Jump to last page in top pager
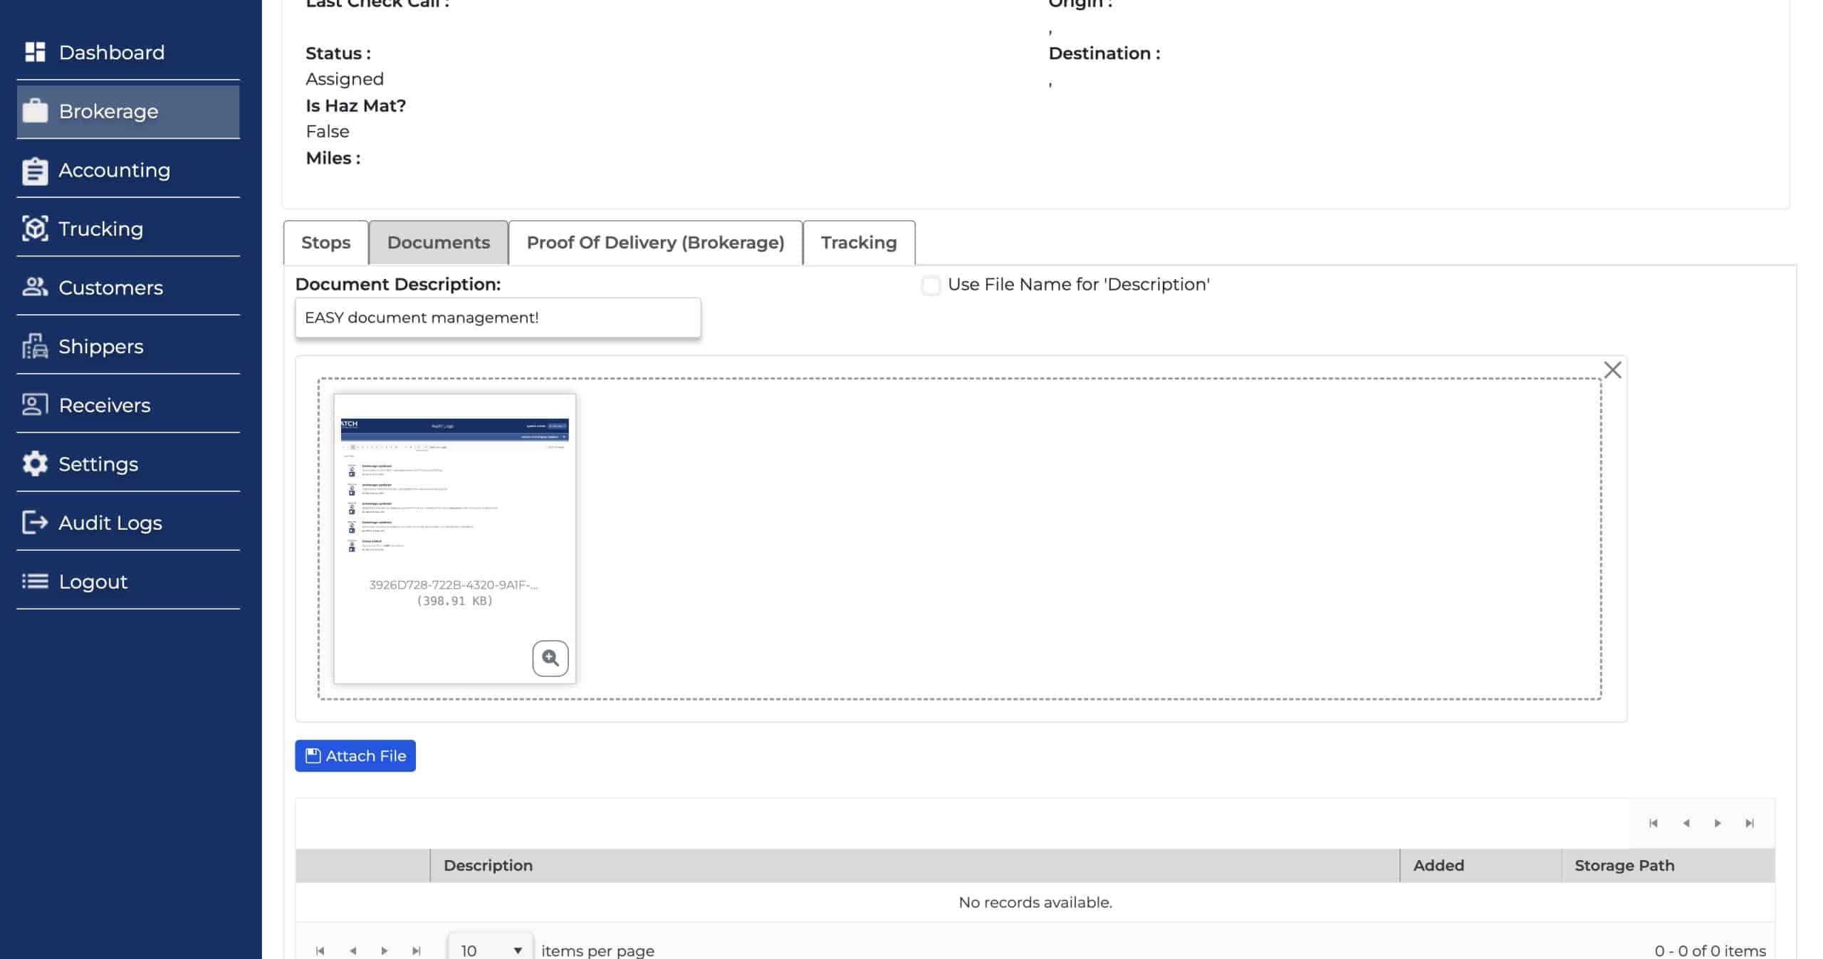The height and width of the screenshot is (959, 1823). pos(1750,823)
